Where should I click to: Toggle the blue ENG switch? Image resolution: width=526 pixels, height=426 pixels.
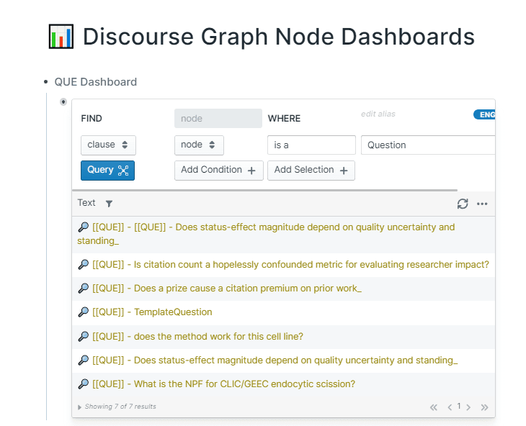click(x=484, y=114)
